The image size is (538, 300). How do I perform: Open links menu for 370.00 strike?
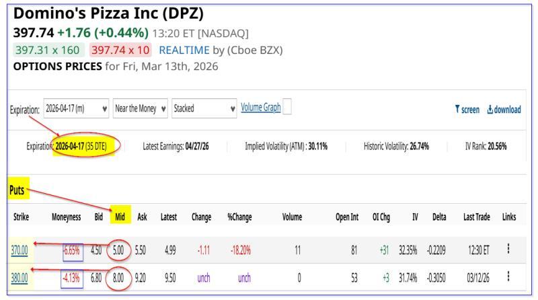[x=508, y=249]
